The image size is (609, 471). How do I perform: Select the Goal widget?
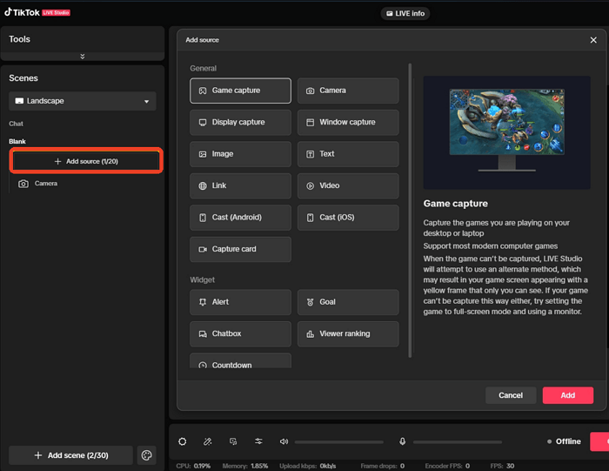pos(348,302)
